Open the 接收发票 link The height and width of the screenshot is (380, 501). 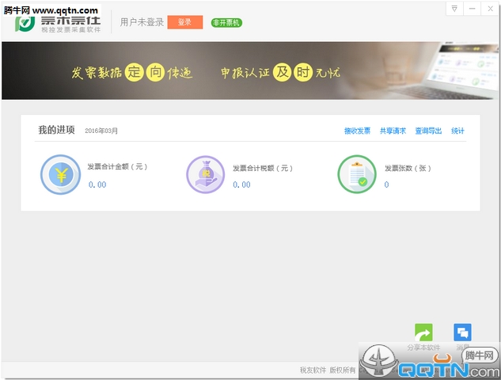point(357,131)
